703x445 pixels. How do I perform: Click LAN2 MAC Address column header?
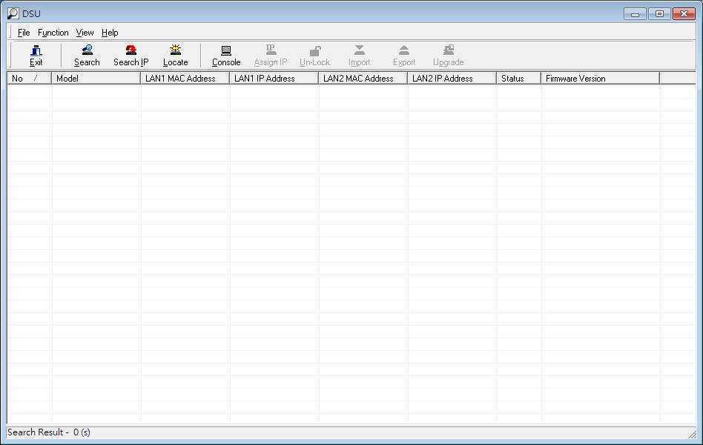(363, 79)
